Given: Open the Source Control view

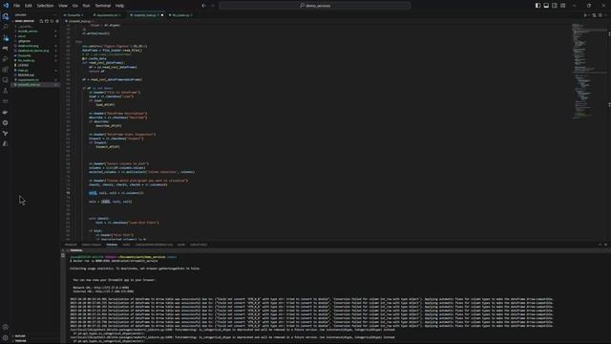Looking at the screenshot, I should pyautogui.click(x=6, y=38).
